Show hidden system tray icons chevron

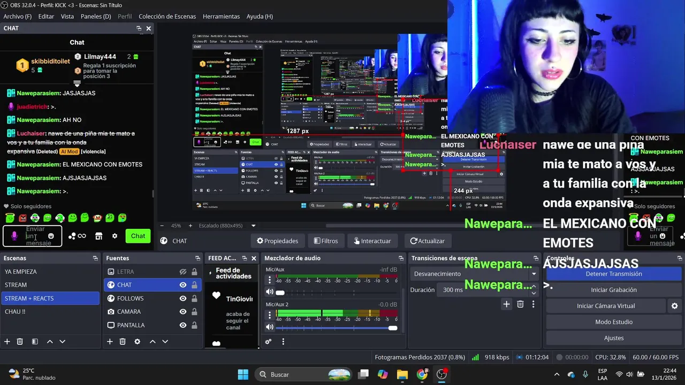tap(557, 374)
